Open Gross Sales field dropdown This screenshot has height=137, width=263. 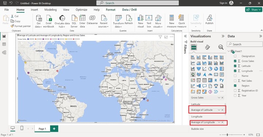pos(219,98)
